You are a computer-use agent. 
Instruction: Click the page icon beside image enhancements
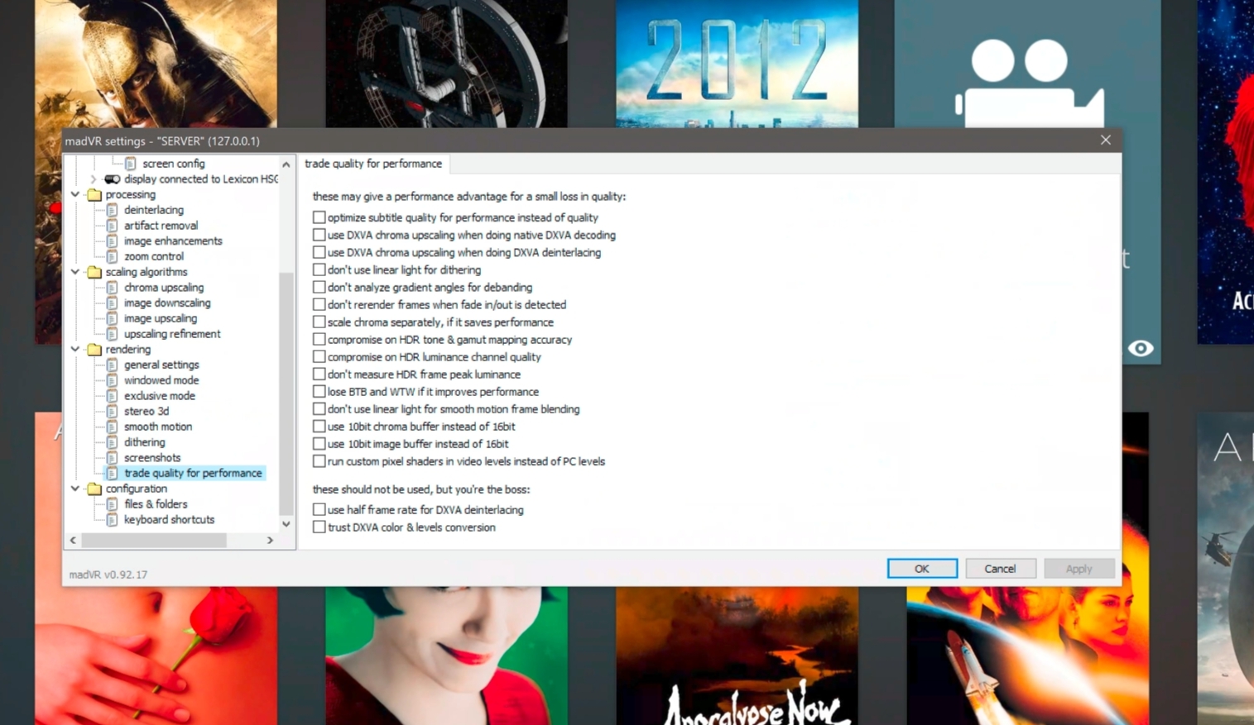click(113, 241)
